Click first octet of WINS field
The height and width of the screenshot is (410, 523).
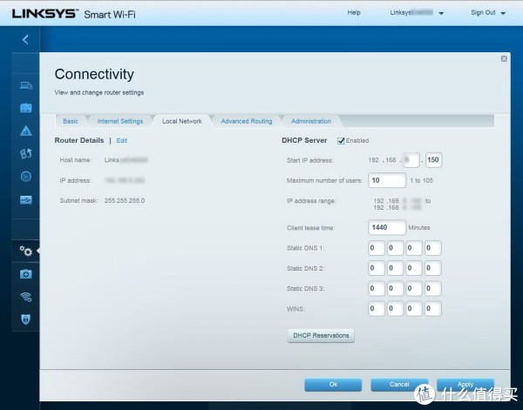tap(377, 309)
